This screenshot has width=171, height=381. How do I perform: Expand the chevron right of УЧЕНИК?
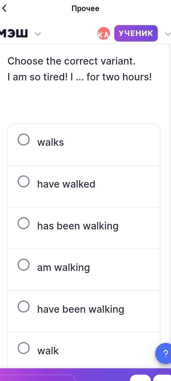[167, 34]
